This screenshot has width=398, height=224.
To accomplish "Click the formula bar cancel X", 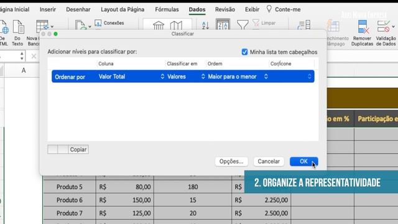I will pyautogui.click(x=34, y=56).
